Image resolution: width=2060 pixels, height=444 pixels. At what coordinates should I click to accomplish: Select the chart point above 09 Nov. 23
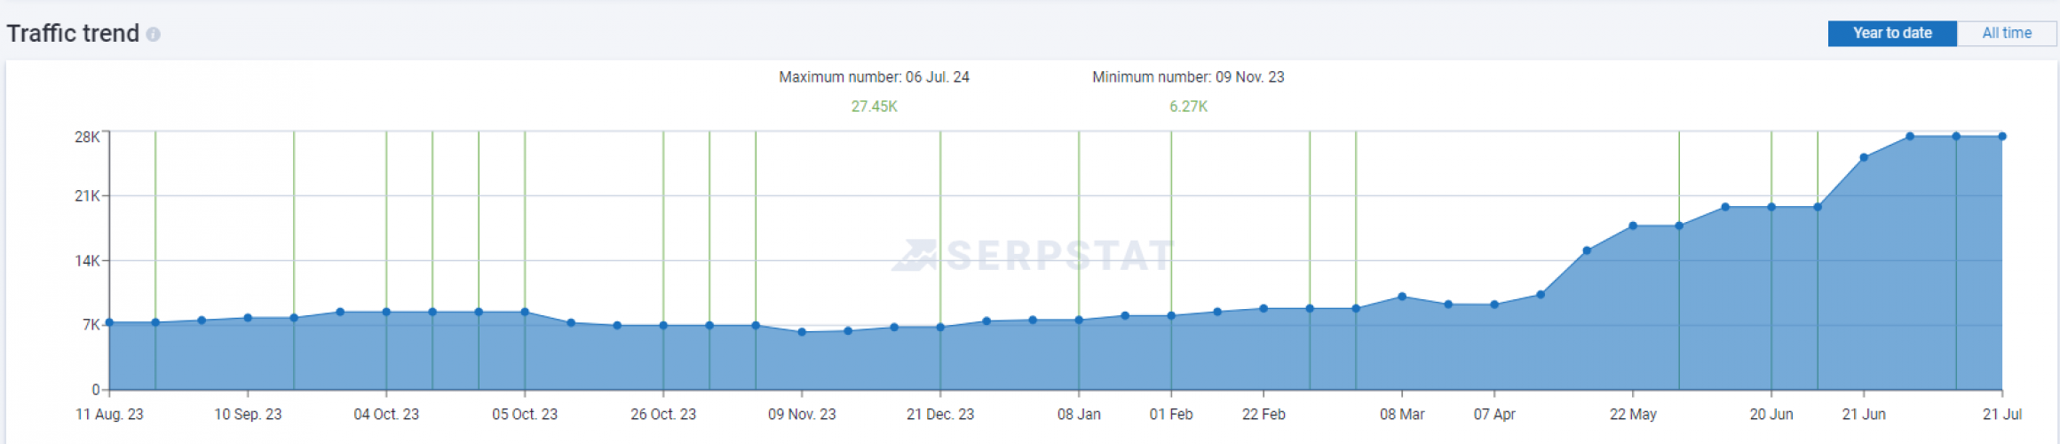pos(802,332)
